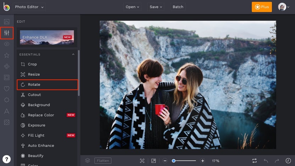Viewport: 295px width, 166px height.
Task: Click the orange Plus upgrade button
Action: 262,7
